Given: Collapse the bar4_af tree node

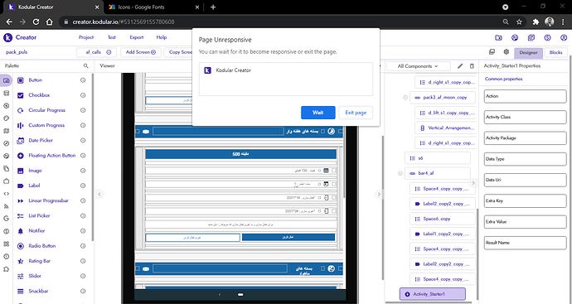Looking at the screenshot, I should tap(400, 173).
